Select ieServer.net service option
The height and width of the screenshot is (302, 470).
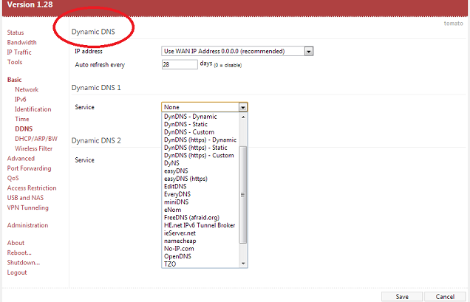pos(200,233)
